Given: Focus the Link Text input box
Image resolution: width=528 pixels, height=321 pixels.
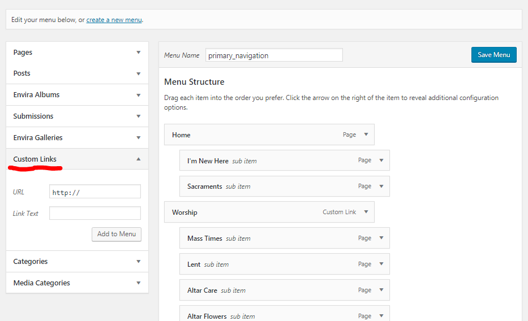Looking at the screenshot, I should tap(95, 214).
